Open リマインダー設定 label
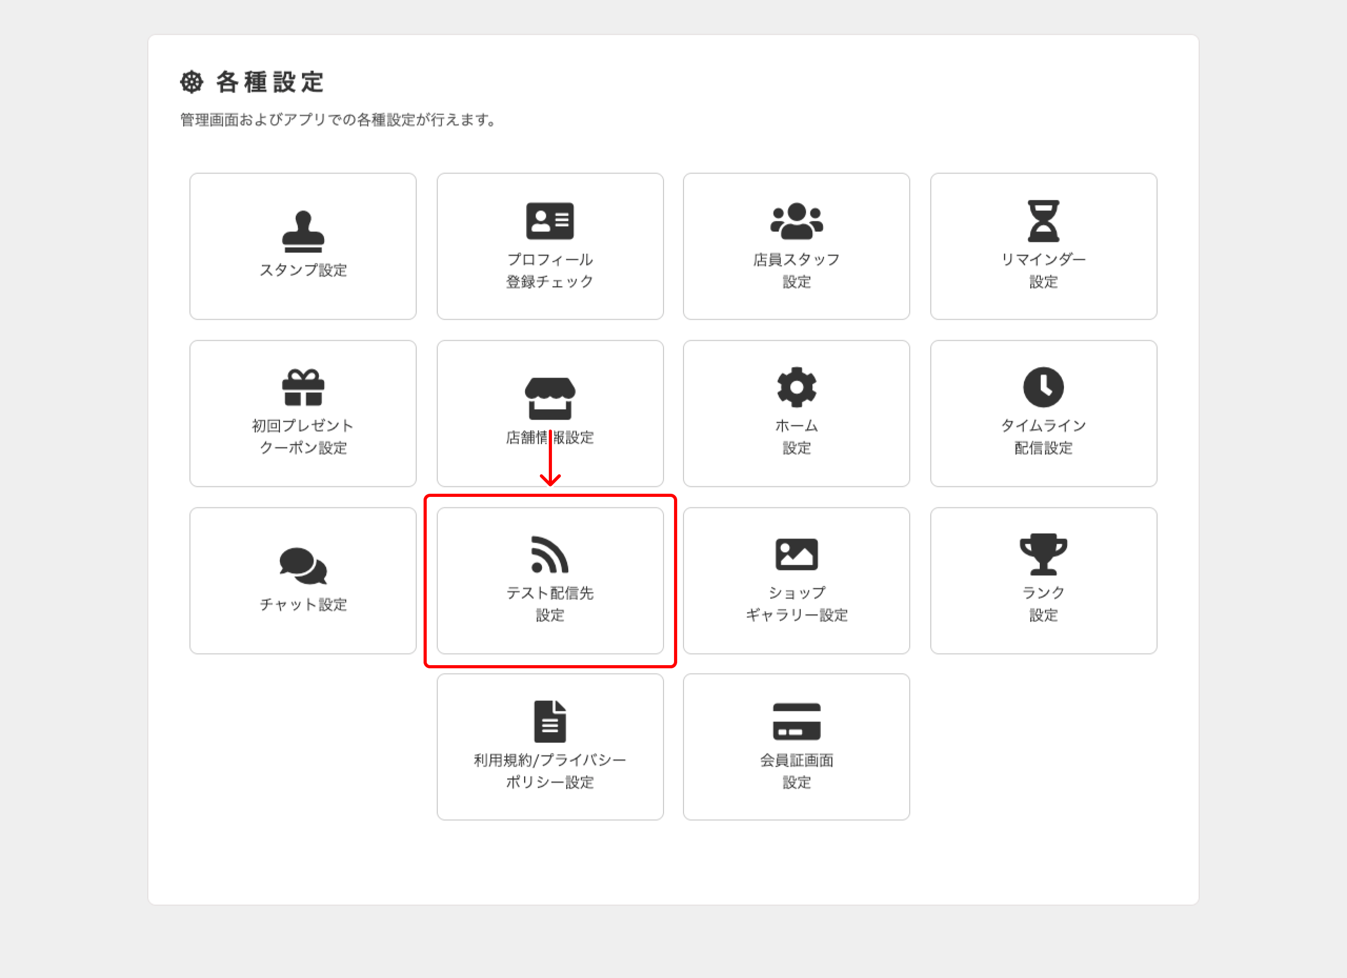Image resolution: width=1347 pixels, height=978 pixels. point(1043,271)
